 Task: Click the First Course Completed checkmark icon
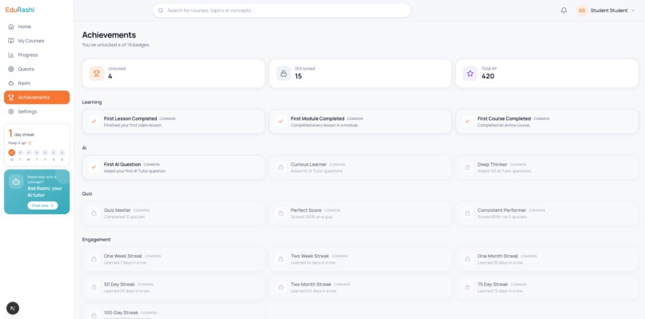click(467, 122)
